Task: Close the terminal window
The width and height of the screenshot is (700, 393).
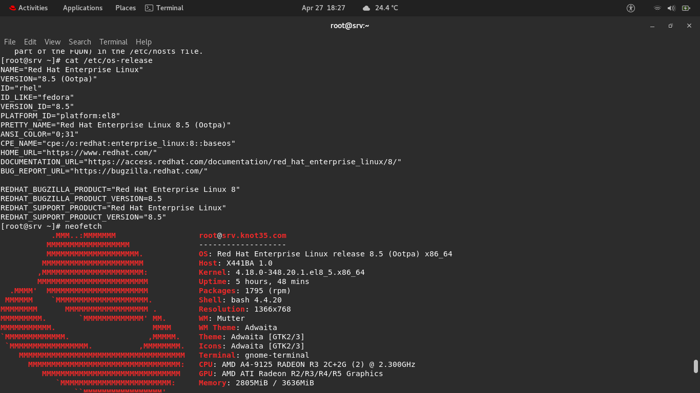Action: pos(689,26)
